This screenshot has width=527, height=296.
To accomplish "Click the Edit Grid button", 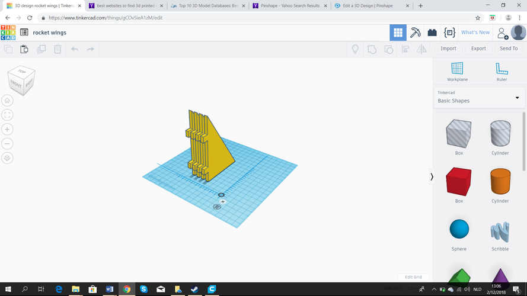I will point(413,277).
